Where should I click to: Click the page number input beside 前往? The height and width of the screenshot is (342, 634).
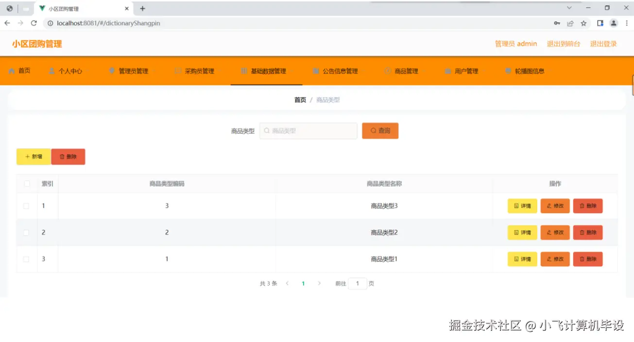pos(358,283)
